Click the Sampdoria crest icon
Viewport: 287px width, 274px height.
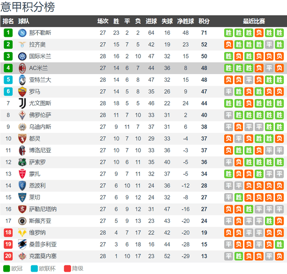tap(22, 244)
